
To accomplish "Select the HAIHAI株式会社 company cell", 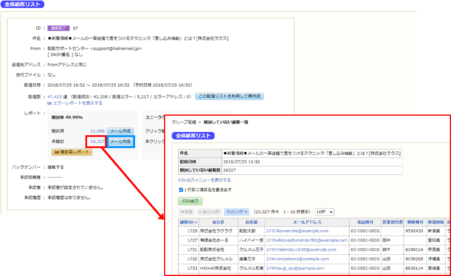I will (218, 268).
